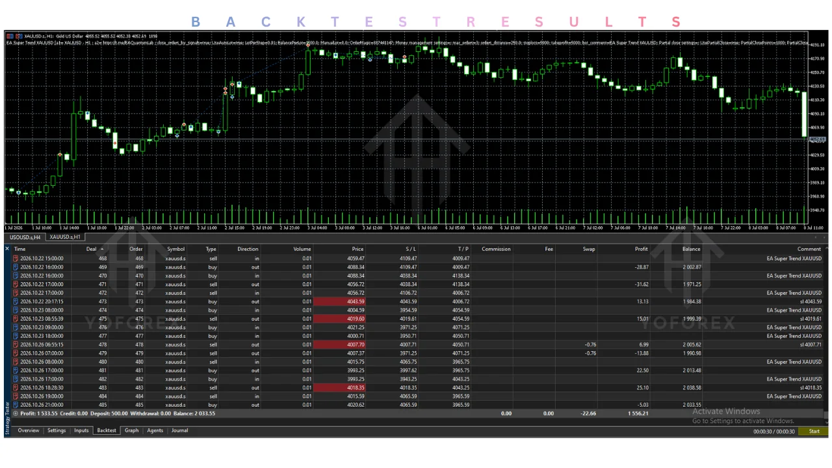This screenshot has height=468, width=832.
Task: Click the red-highlighted Price cell 4043.59
Action: (x=340, y=302)
